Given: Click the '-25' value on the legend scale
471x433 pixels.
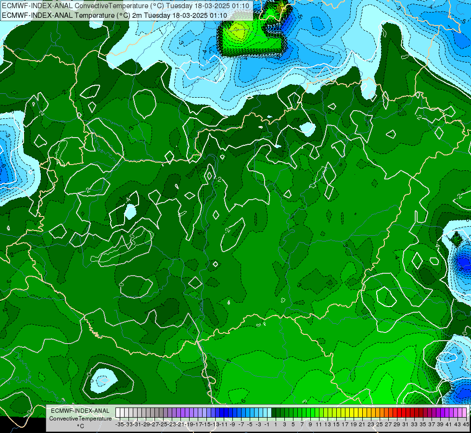Looking at the screenshot, I should tap(163, 424).
